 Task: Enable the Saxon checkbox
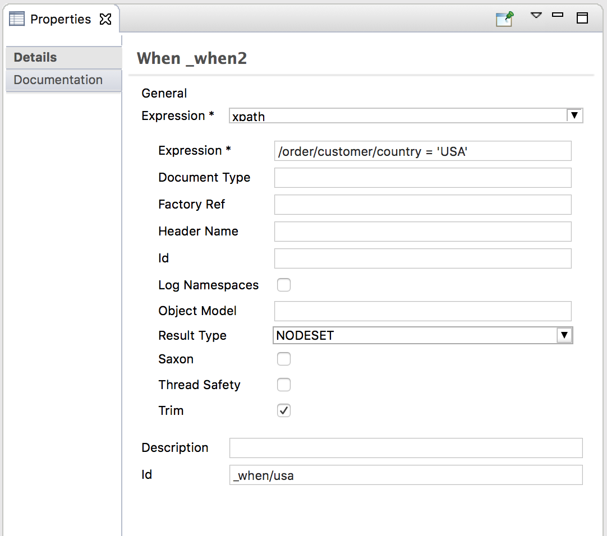pyautogui.click(x=284, y=359)
